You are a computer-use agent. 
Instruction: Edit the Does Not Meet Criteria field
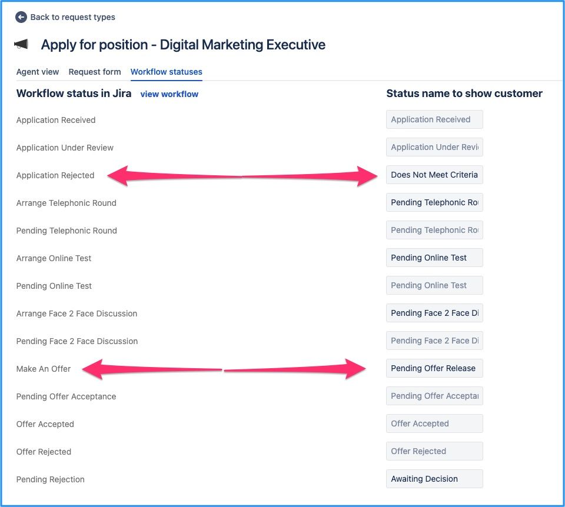click(434, 175)
